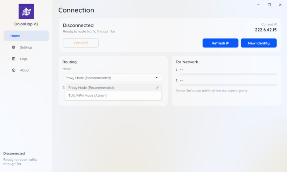287x172 pixels.
Task: Click the checkmark beside Proxy Mode option
Action: click(157, 88)
